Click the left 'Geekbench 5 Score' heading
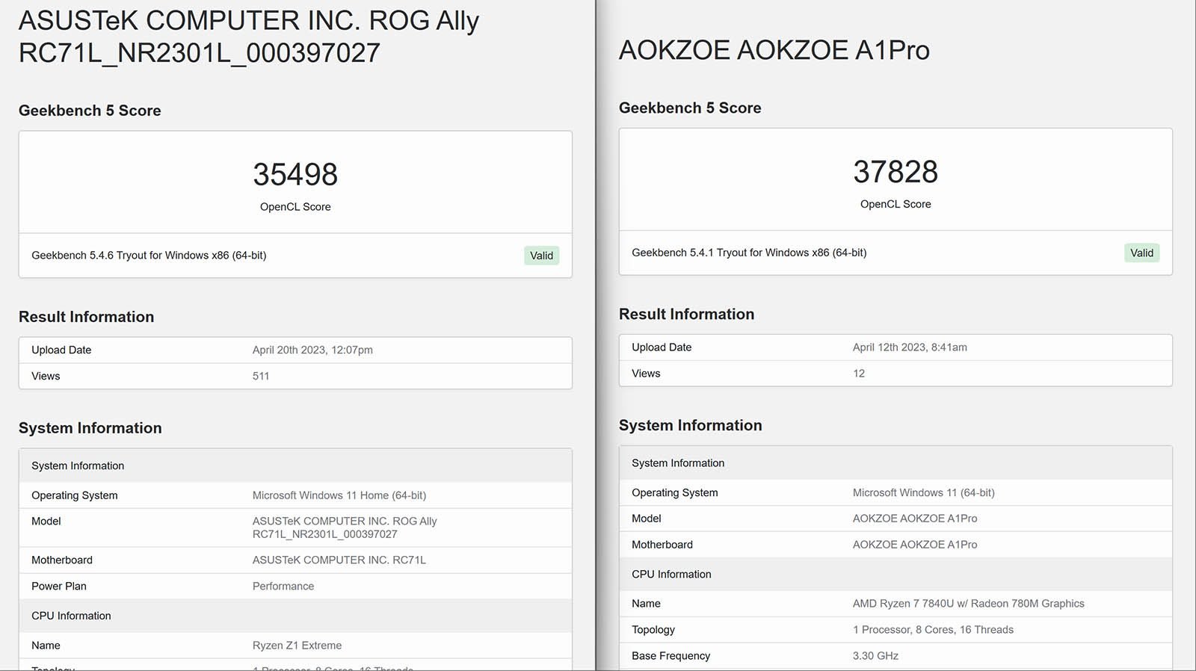This screenshot has height=671, width=1196. (x=90, y=111)
